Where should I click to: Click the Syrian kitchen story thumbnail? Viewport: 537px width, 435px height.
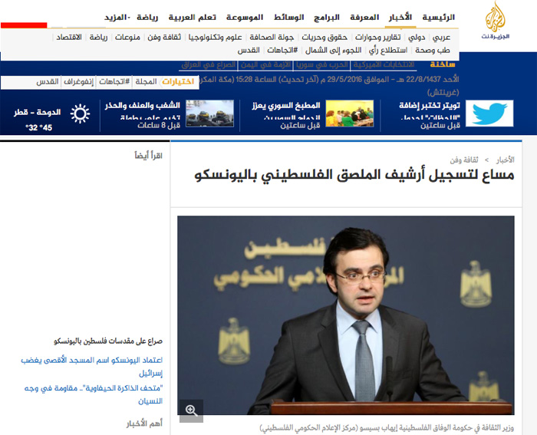pos(349,114)
